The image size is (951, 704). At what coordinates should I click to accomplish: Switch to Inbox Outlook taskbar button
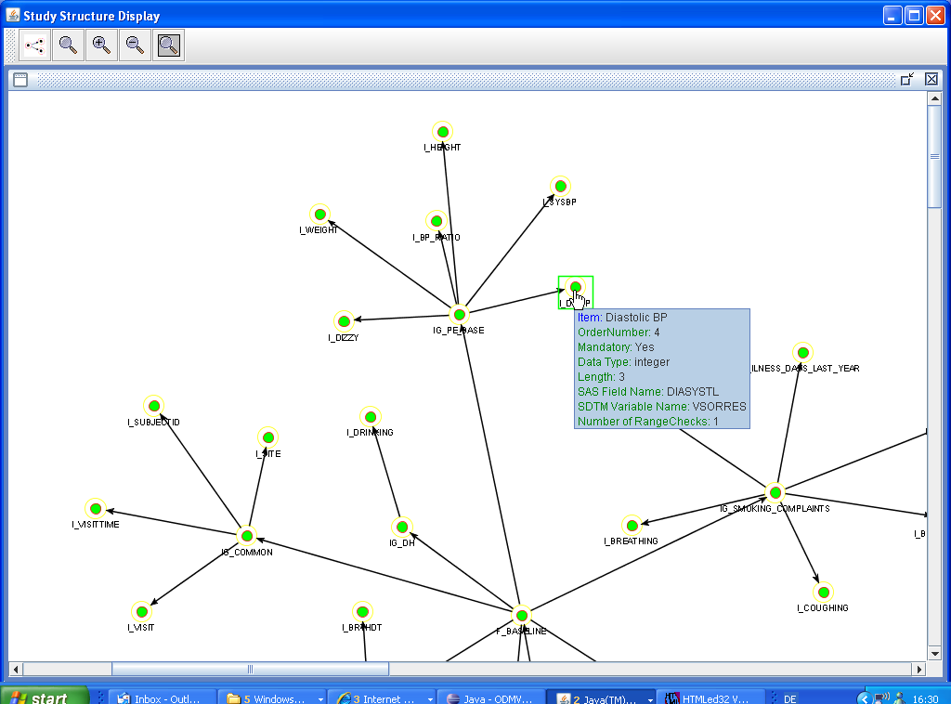162,698
